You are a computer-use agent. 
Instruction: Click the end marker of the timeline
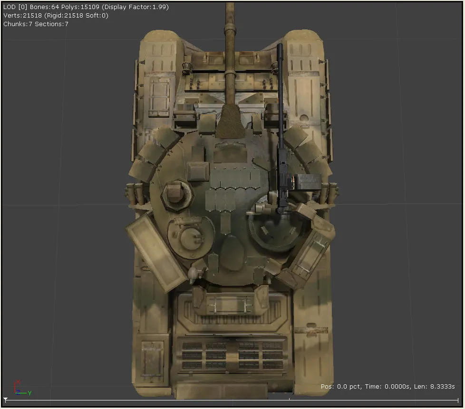point(458,400)
